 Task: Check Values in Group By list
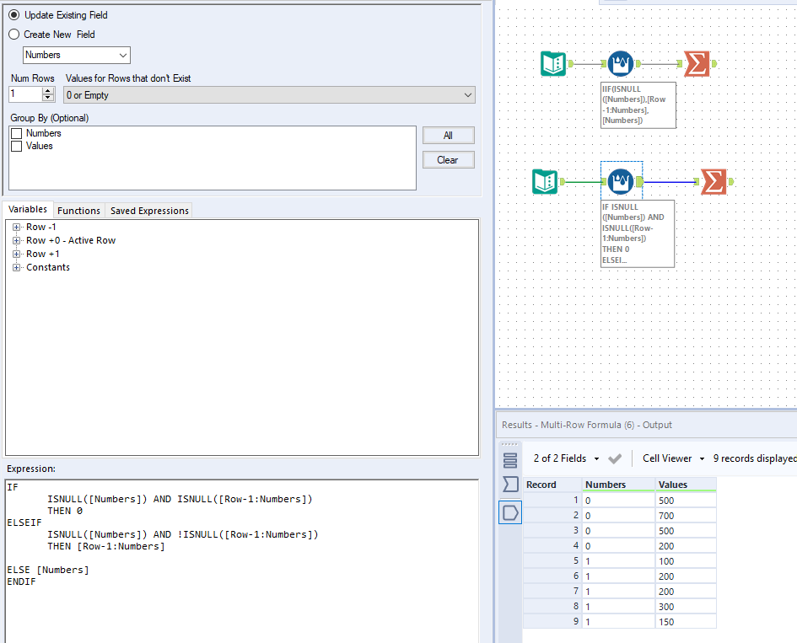tap(17, 147)
